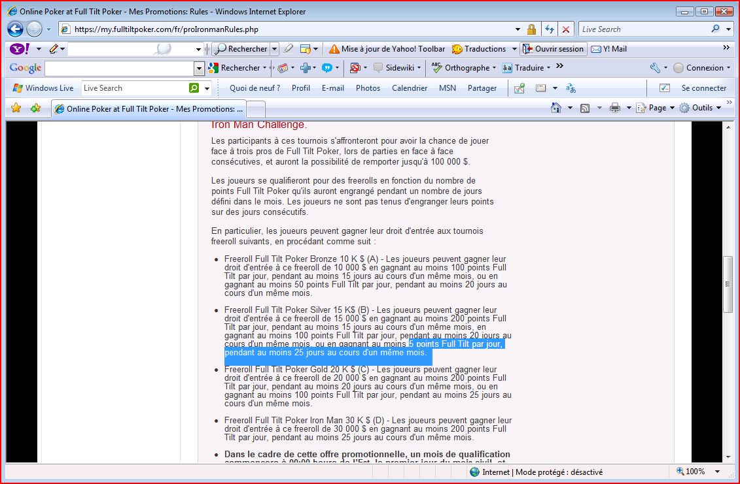Open MSN on Windows Live toolbar
This screenshot has width=740, height=484.
pyautogui.click(x=448, y=88)
